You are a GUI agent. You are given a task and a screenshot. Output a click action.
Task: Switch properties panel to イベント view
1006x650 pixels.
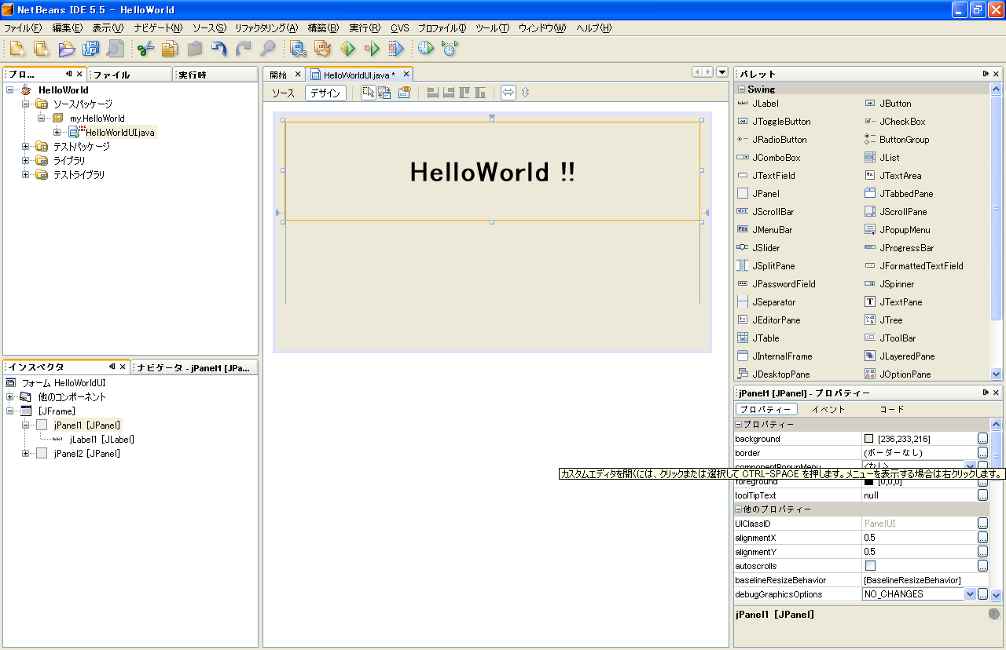828,409
